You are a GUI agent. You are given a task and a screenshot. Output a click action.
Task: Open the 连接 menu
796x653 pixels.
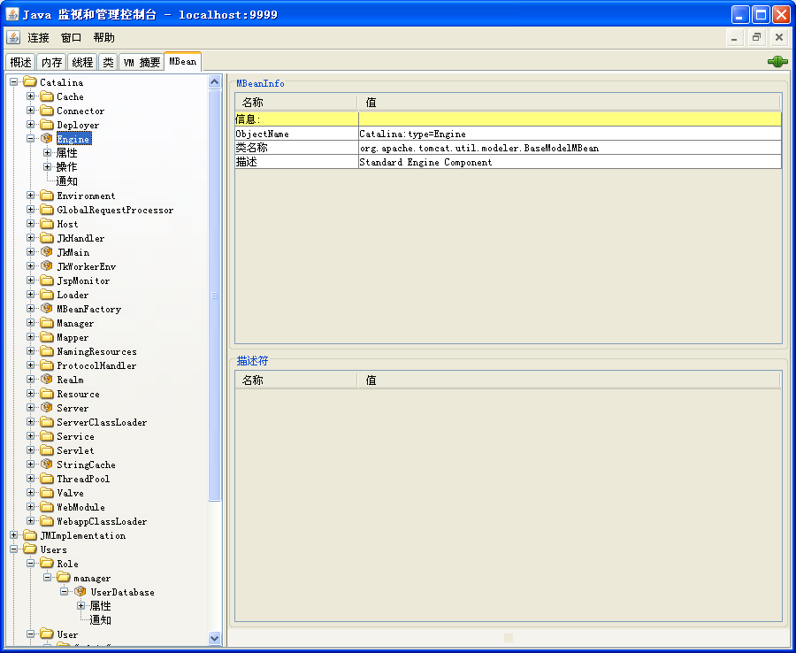(39, 37)
